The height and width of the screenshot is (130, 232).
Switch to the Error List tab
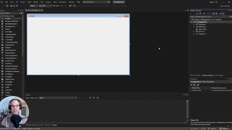pos(47,125)
